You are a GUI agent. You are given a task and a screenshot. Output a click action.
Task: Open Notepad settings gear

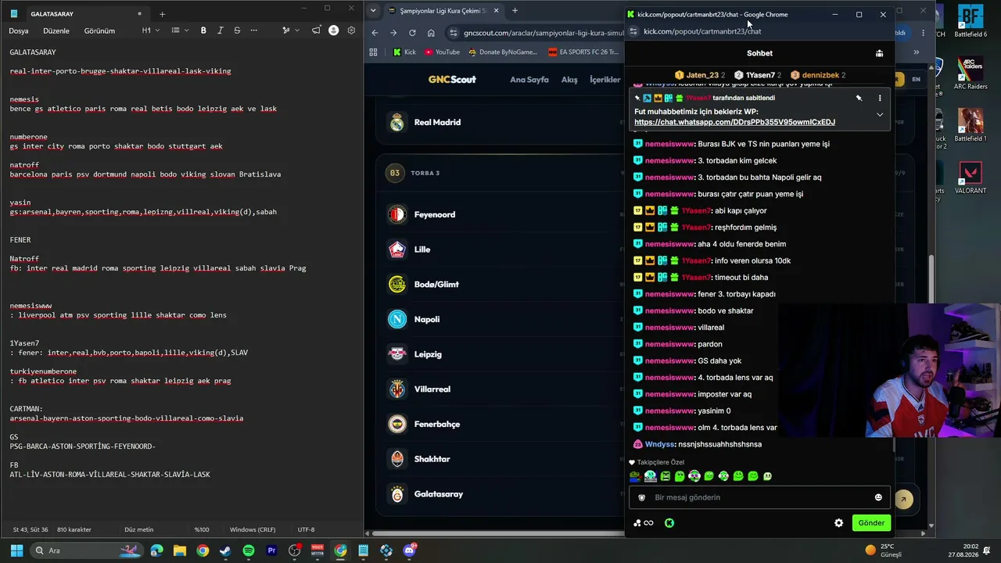tap(351, 30)
